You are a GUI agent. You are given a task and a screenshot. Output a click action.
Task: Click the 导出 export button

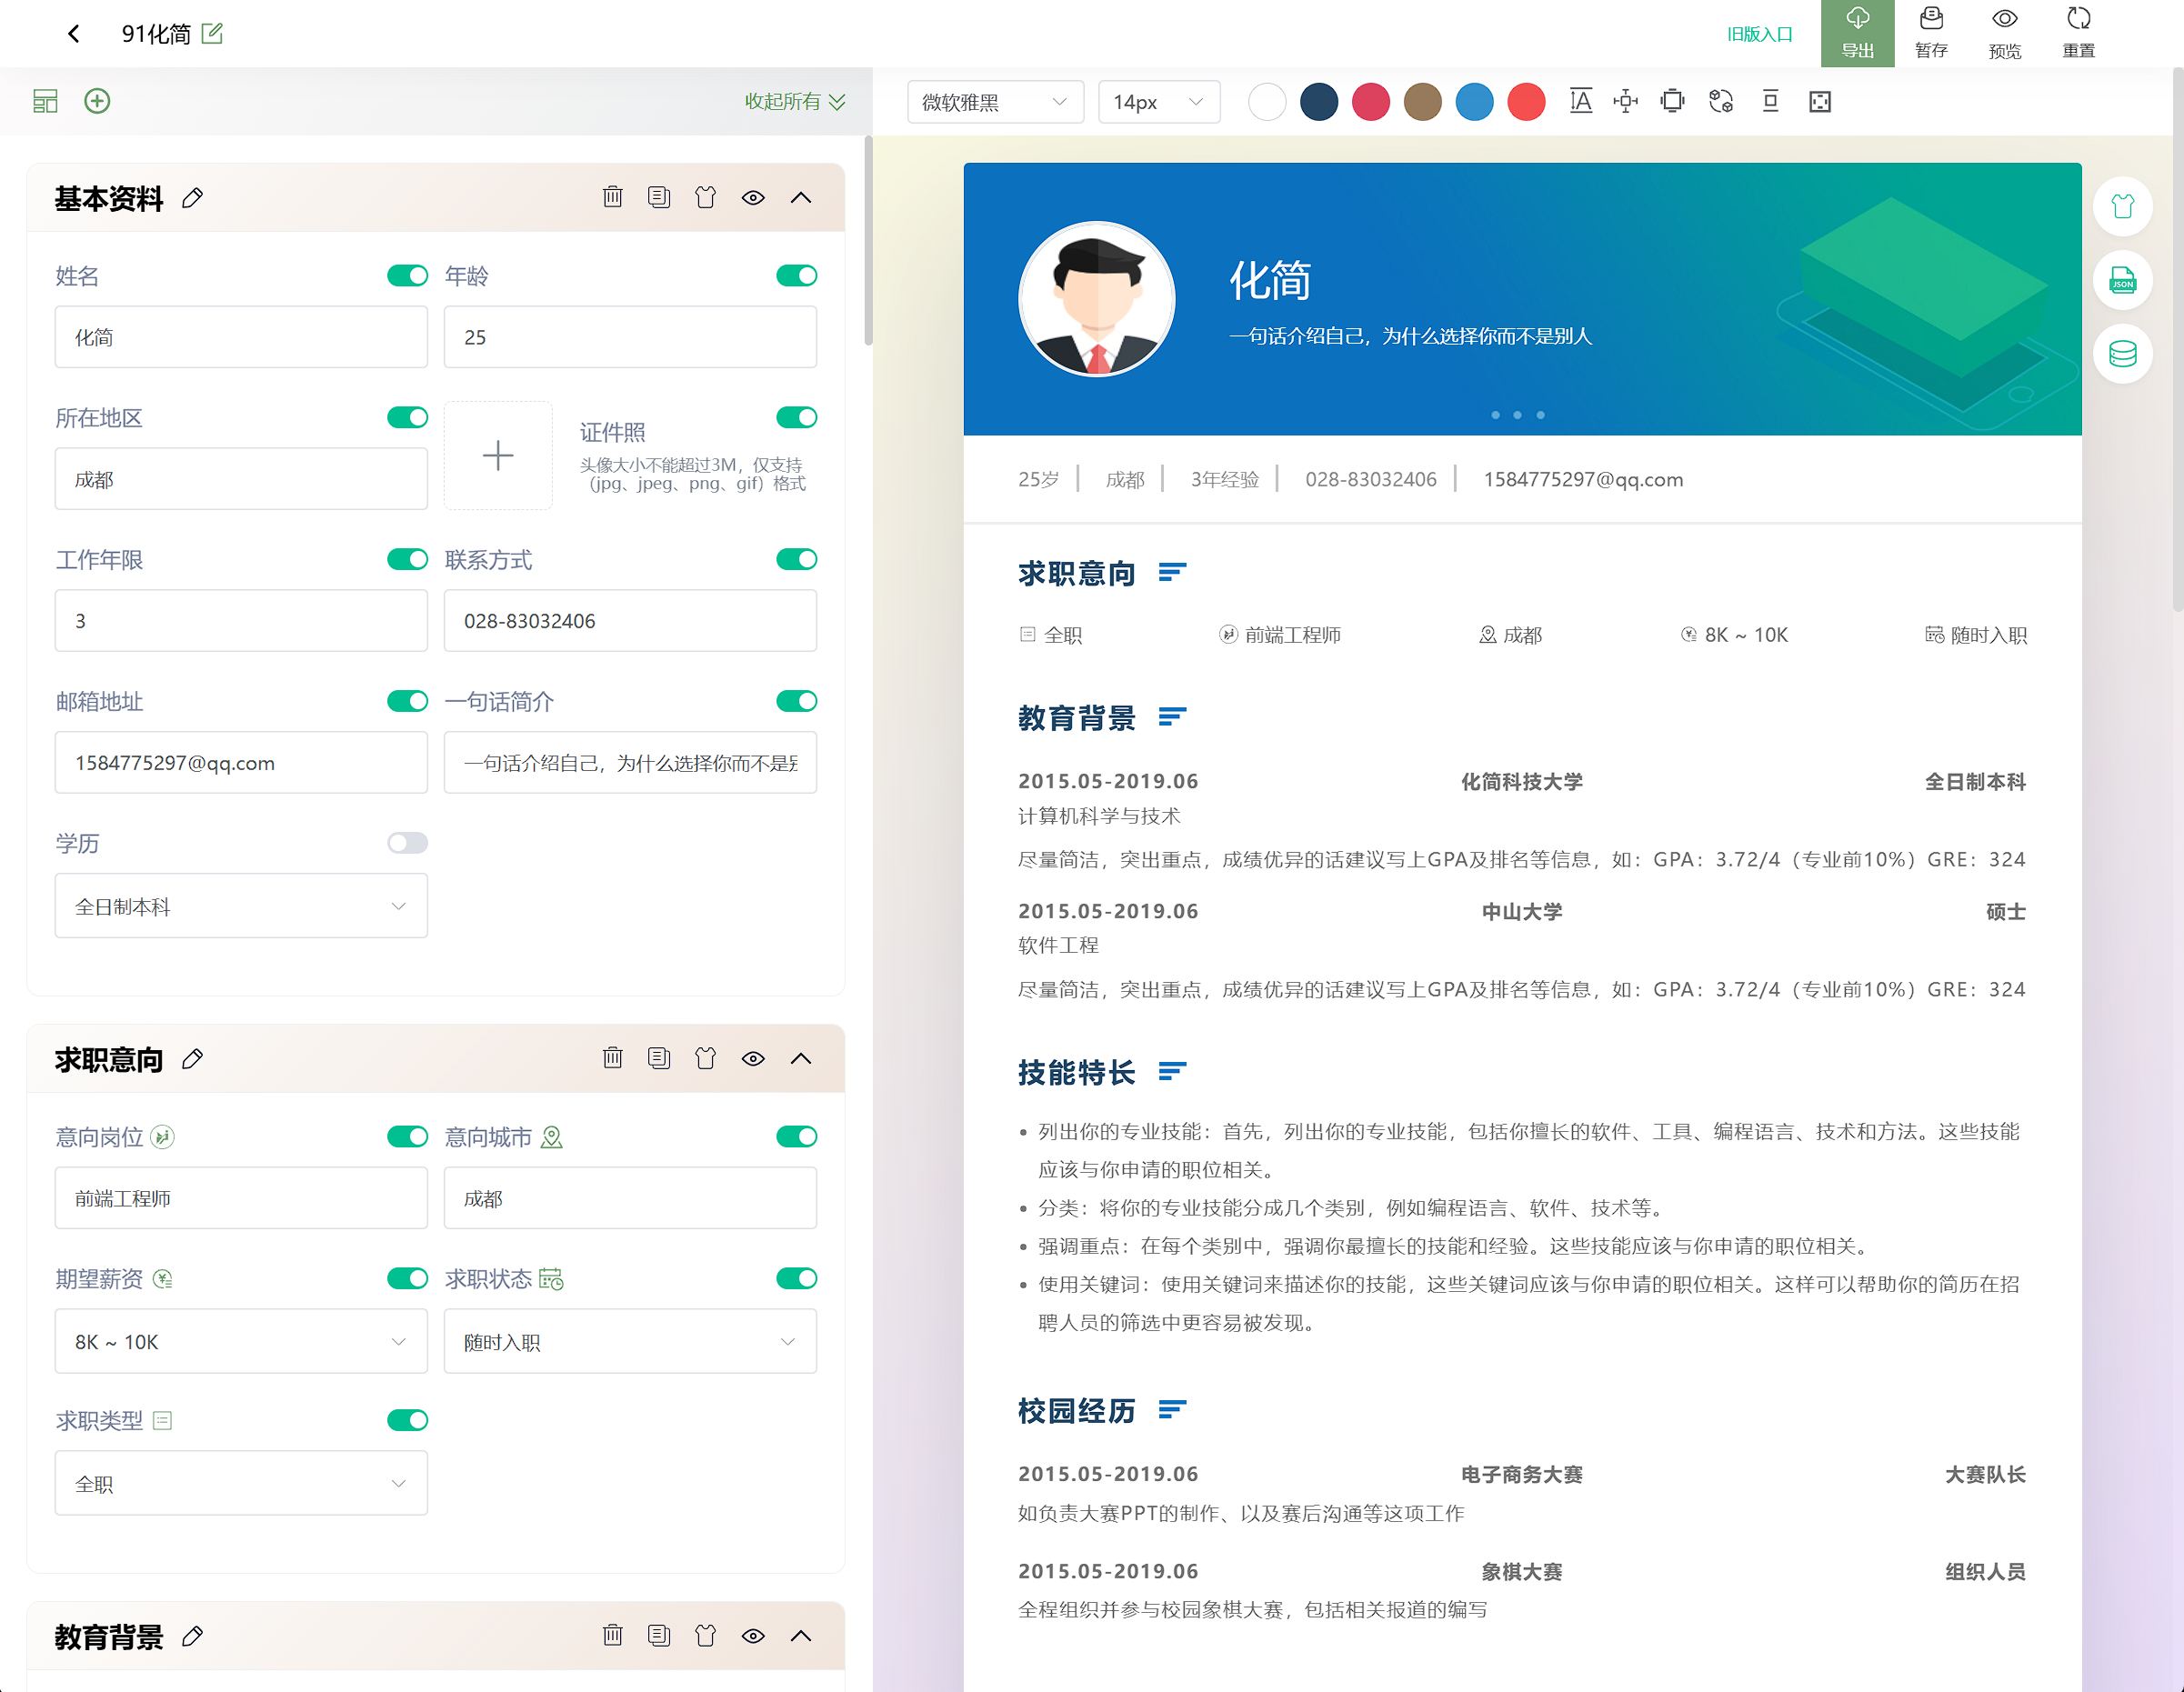[x=1857, y=33]
